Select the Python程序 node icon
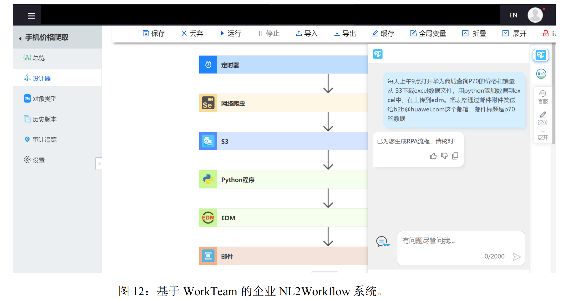579x299 pixels. click(208, 179)
